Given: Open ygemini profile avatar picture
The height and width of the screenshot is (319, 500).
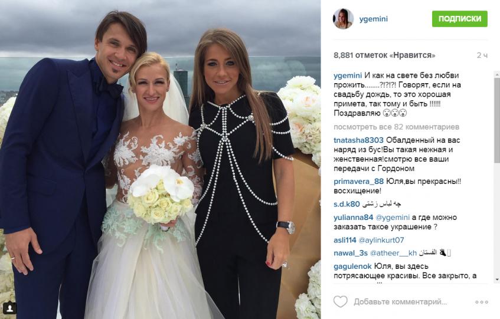Looking at the screenshot, I should coord(344,19).
